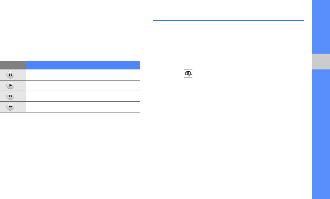Click the fast-forward icon

point(10,107)
